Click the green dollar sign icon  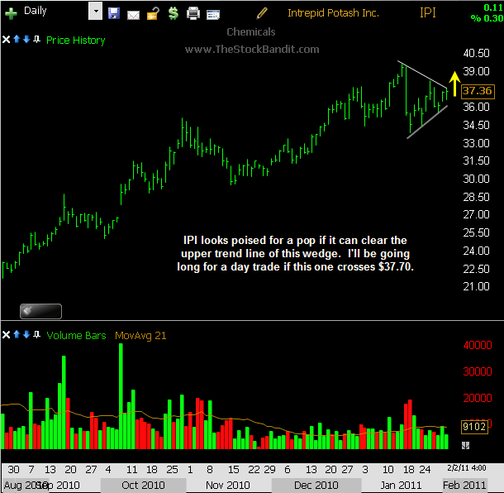[x=173, y=13]
